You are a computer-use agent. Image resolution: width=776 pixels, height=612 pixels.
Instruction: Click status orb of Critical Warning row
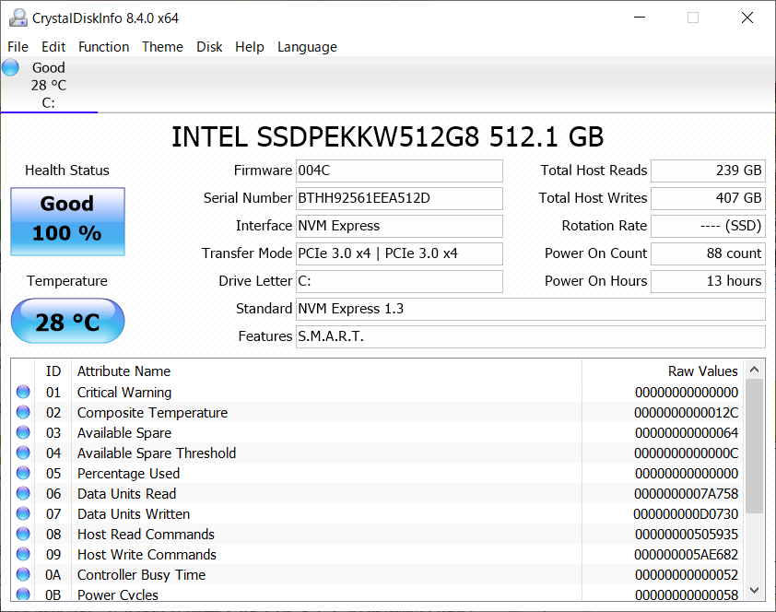pos(23,392)
